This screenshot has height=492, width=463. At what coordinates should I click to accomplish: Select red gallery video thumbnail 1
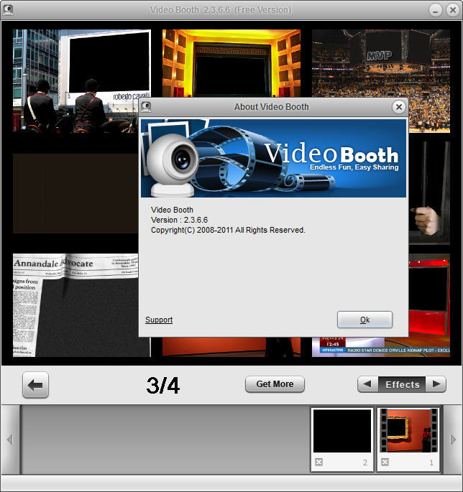coord(408,430)
